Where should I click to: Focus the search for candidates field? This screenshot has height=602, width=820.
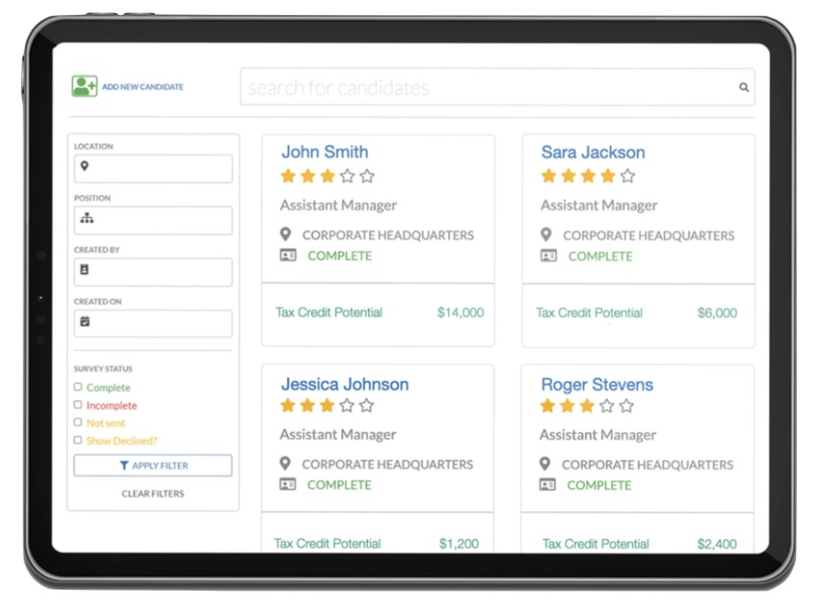point(497,87)
